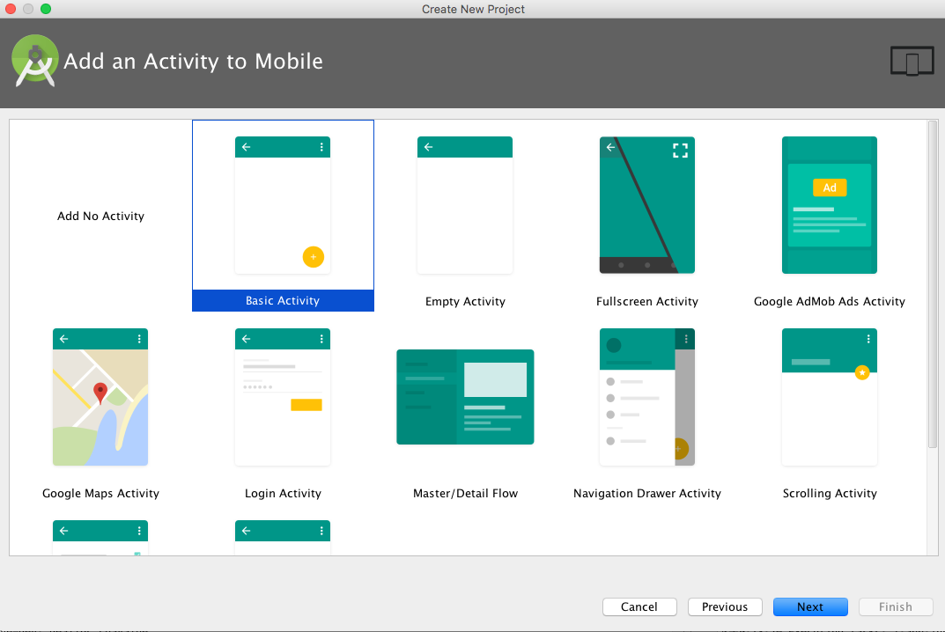Select the Google Maps Activity map preview
The height and width of the screenshot is (632, 945).
click(x=100, y=397)
